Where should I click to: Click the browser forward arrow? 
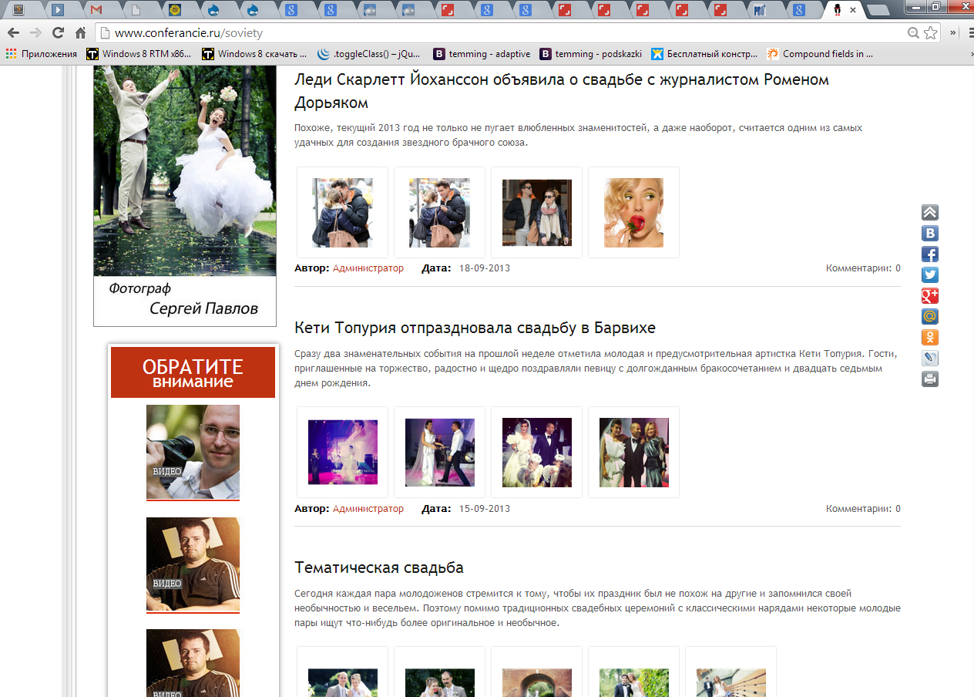[x=35, y=33]
